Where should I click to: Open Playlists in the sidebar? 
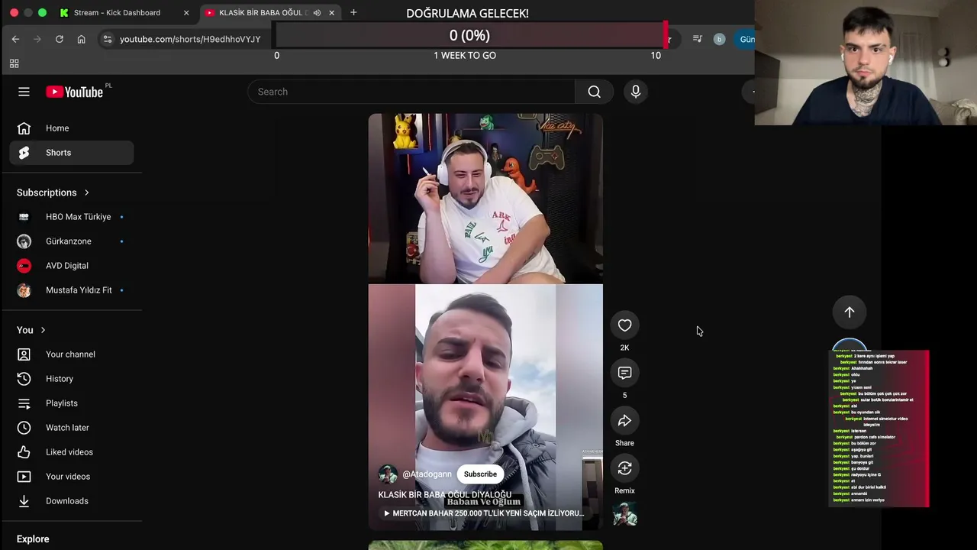point(72,403)
